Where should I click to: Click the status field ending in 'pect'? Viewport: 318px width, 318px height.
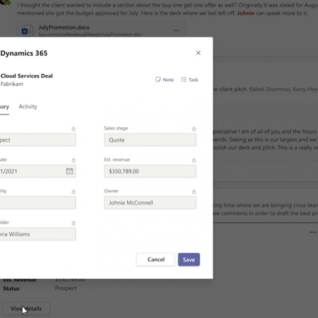38,140
